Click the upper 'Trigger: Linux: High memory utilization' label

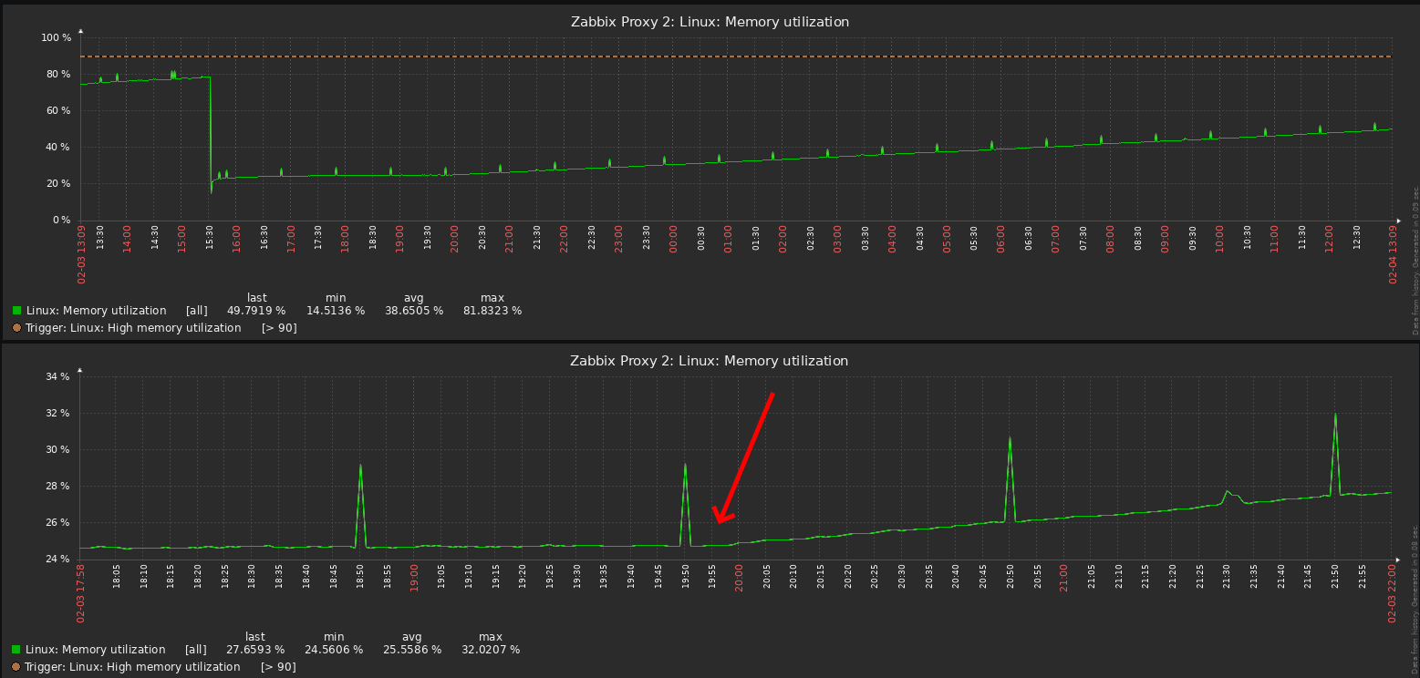pyautogui.click(x=133, y=328)
